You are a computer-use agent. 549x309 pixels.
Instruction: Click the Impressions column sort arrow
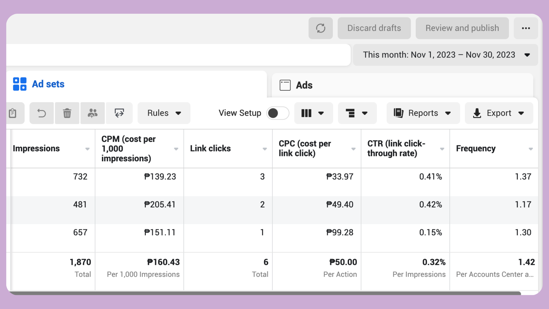pos(87,149)
